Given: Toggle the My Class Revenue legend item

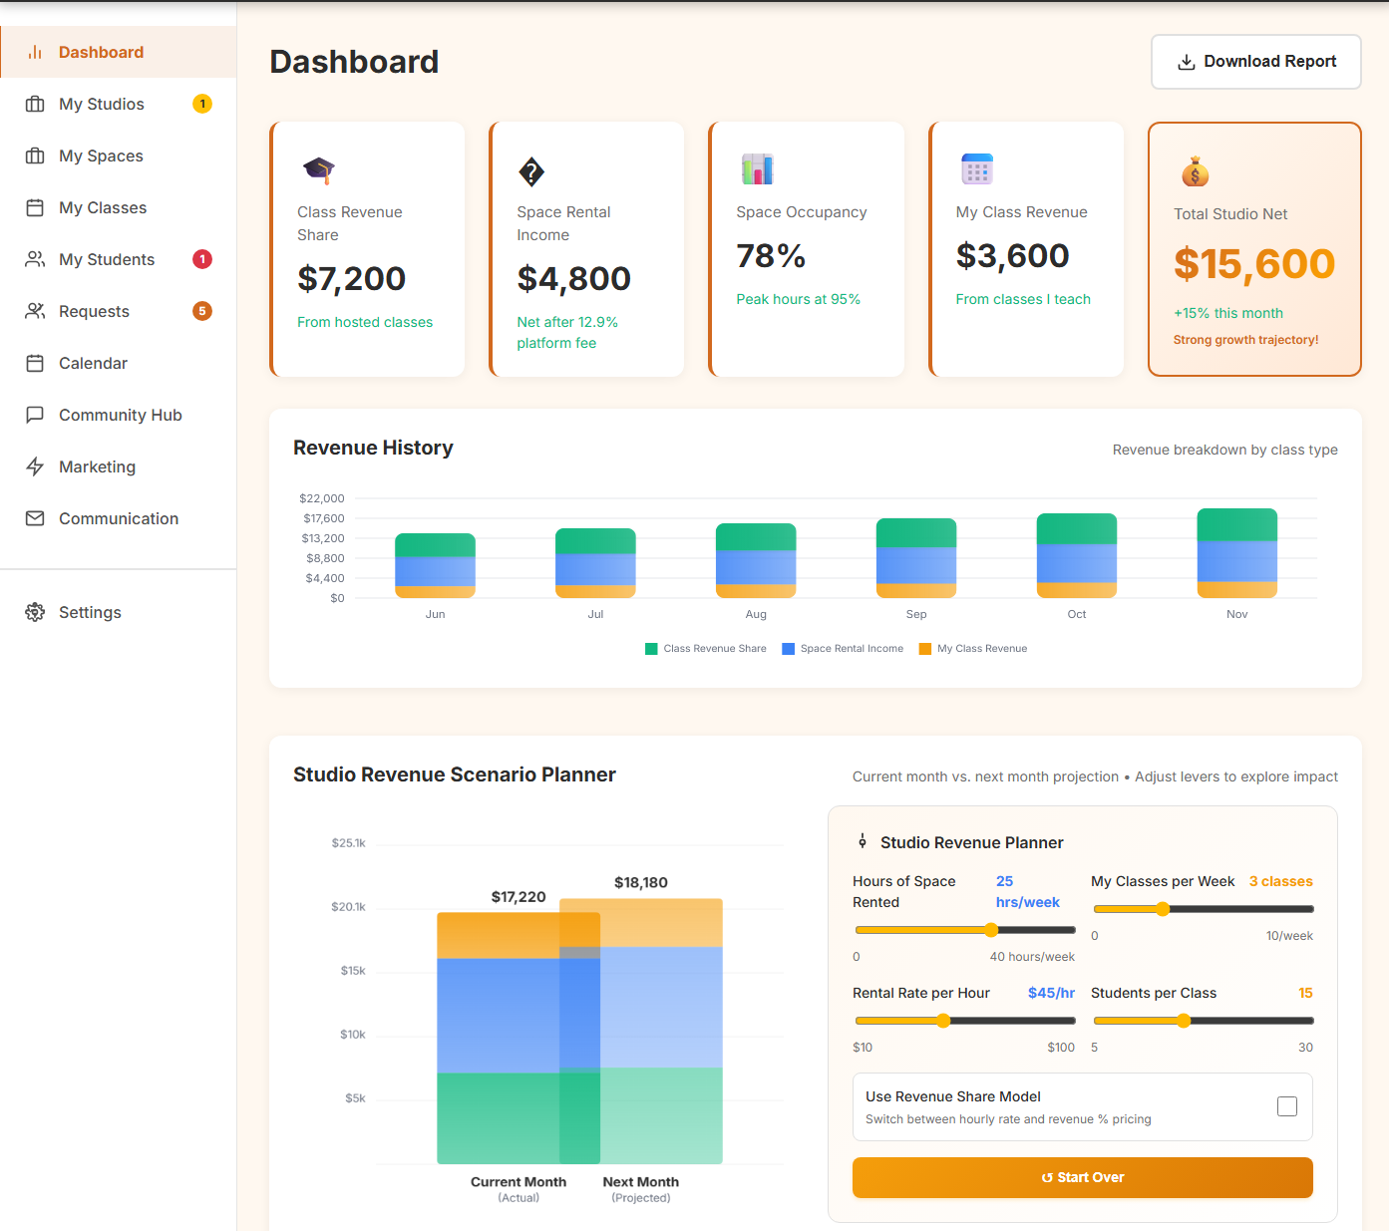Looking at the screenshot, I should tap(972, 648).
